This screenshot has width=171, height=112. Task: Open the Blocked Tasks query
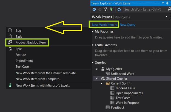tap(125, 88)
